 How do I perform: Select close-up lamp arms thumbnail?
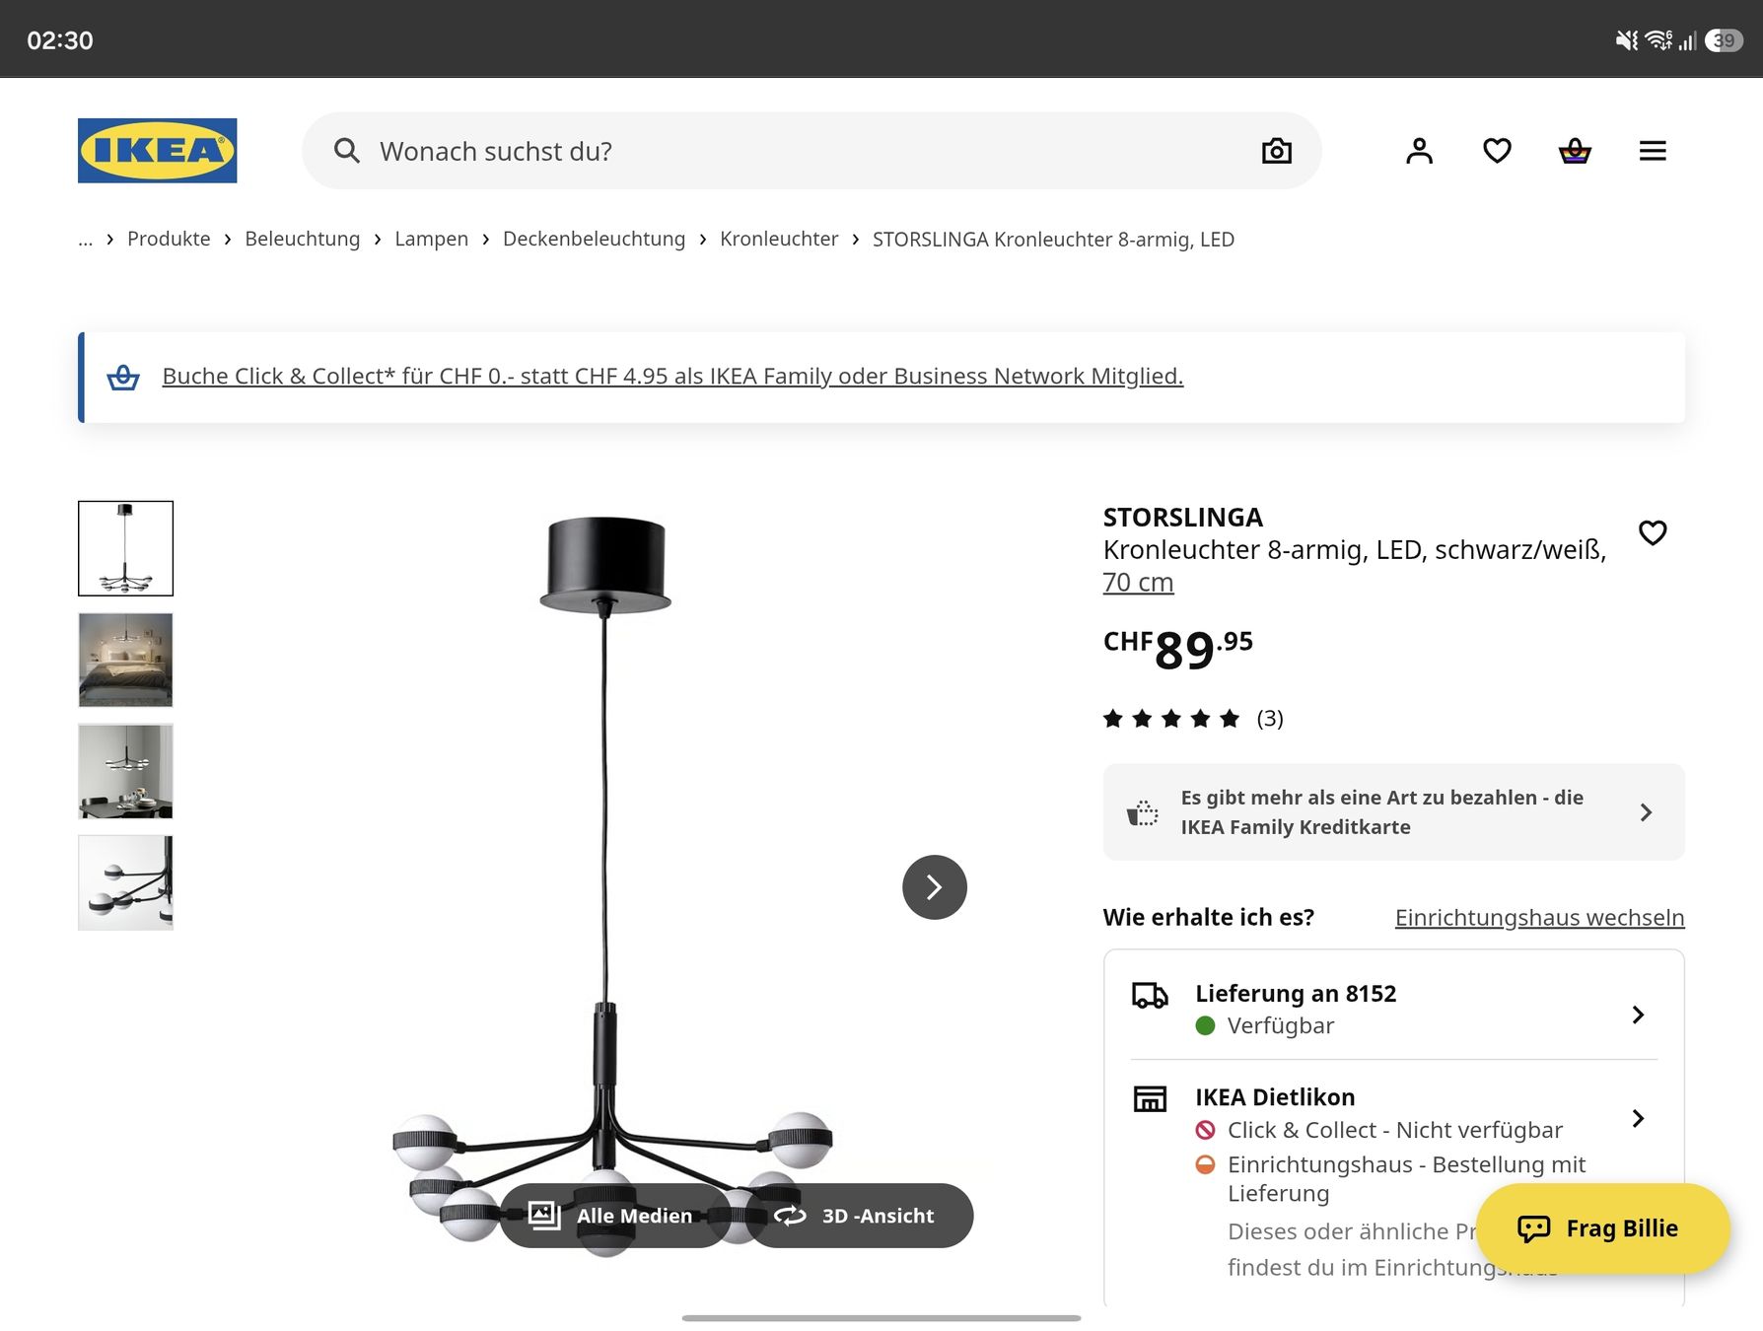pyautogui.click(x=125, y=882)
